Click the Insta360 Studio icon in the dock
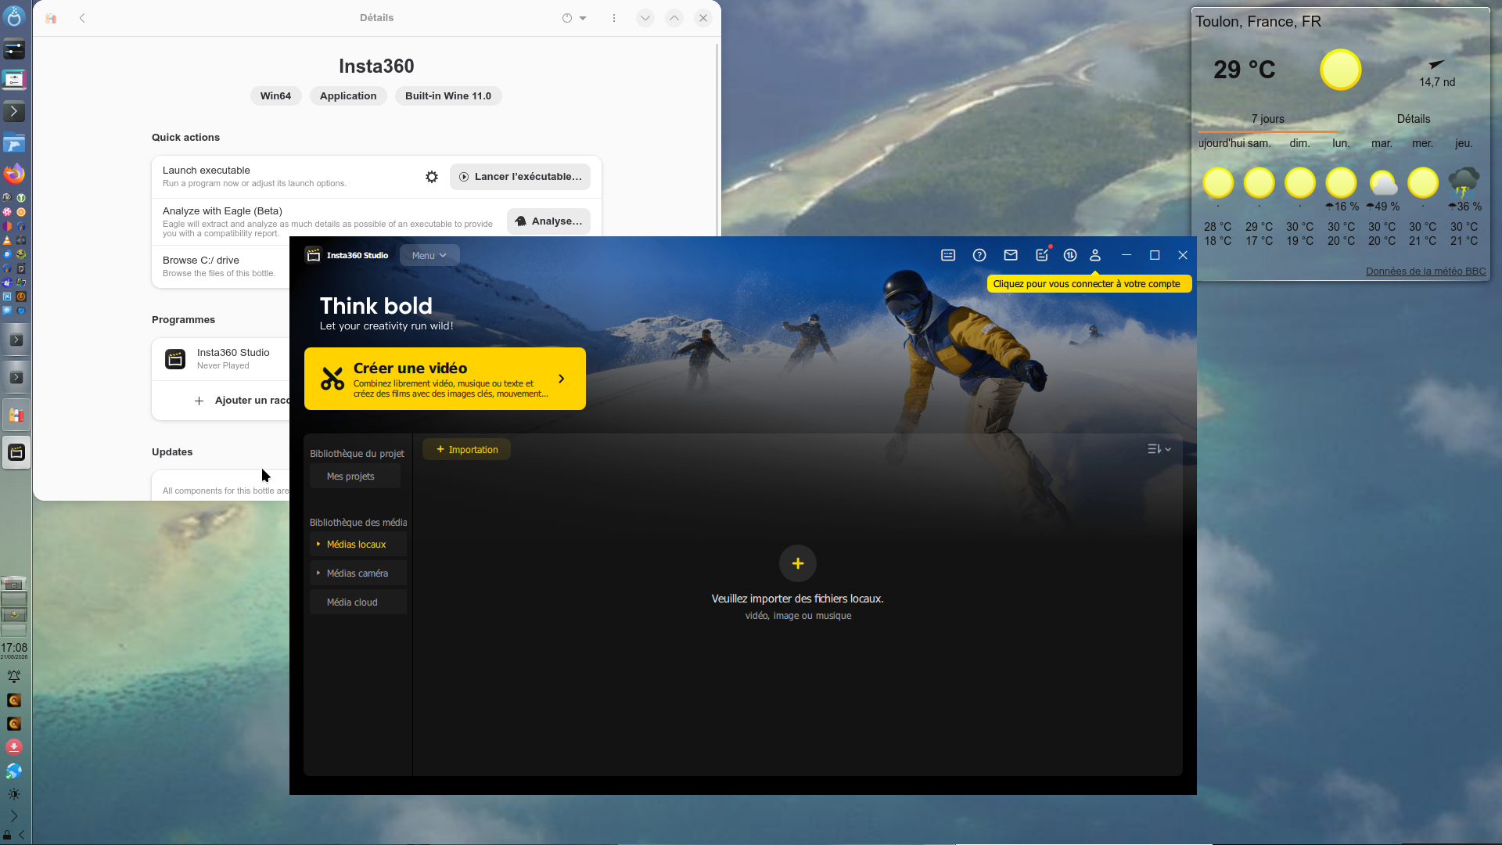 pos(16,452)
